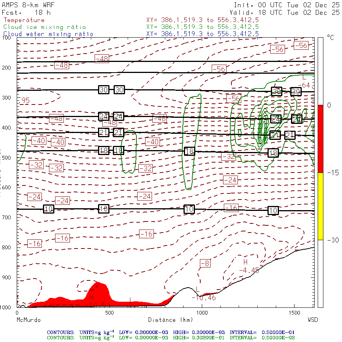The image size is (342, 342).
Task: Click the 400 pressure axis tick
Action: [6, 128]
